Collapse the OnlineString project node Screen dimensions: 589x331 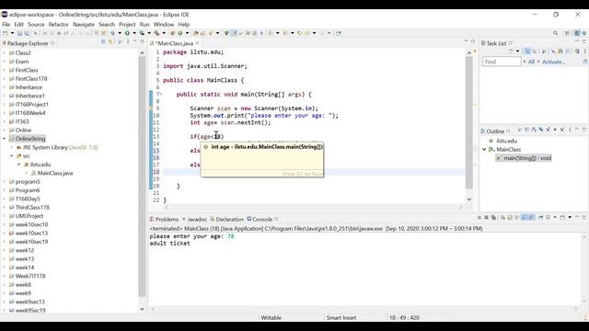tap(4, 139)
